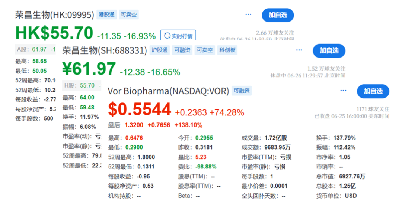Click 最高 0.6476 value
The height and width of the screenshot is (213, 402).
[134, 138]
